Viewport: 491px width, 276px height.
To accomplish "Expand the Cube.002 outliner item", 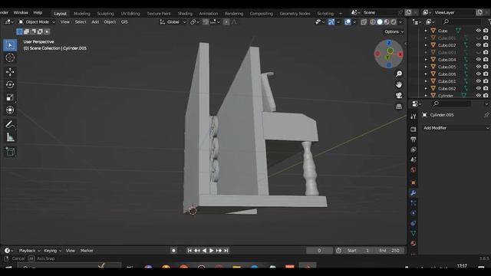I will (x=426, y=45).
